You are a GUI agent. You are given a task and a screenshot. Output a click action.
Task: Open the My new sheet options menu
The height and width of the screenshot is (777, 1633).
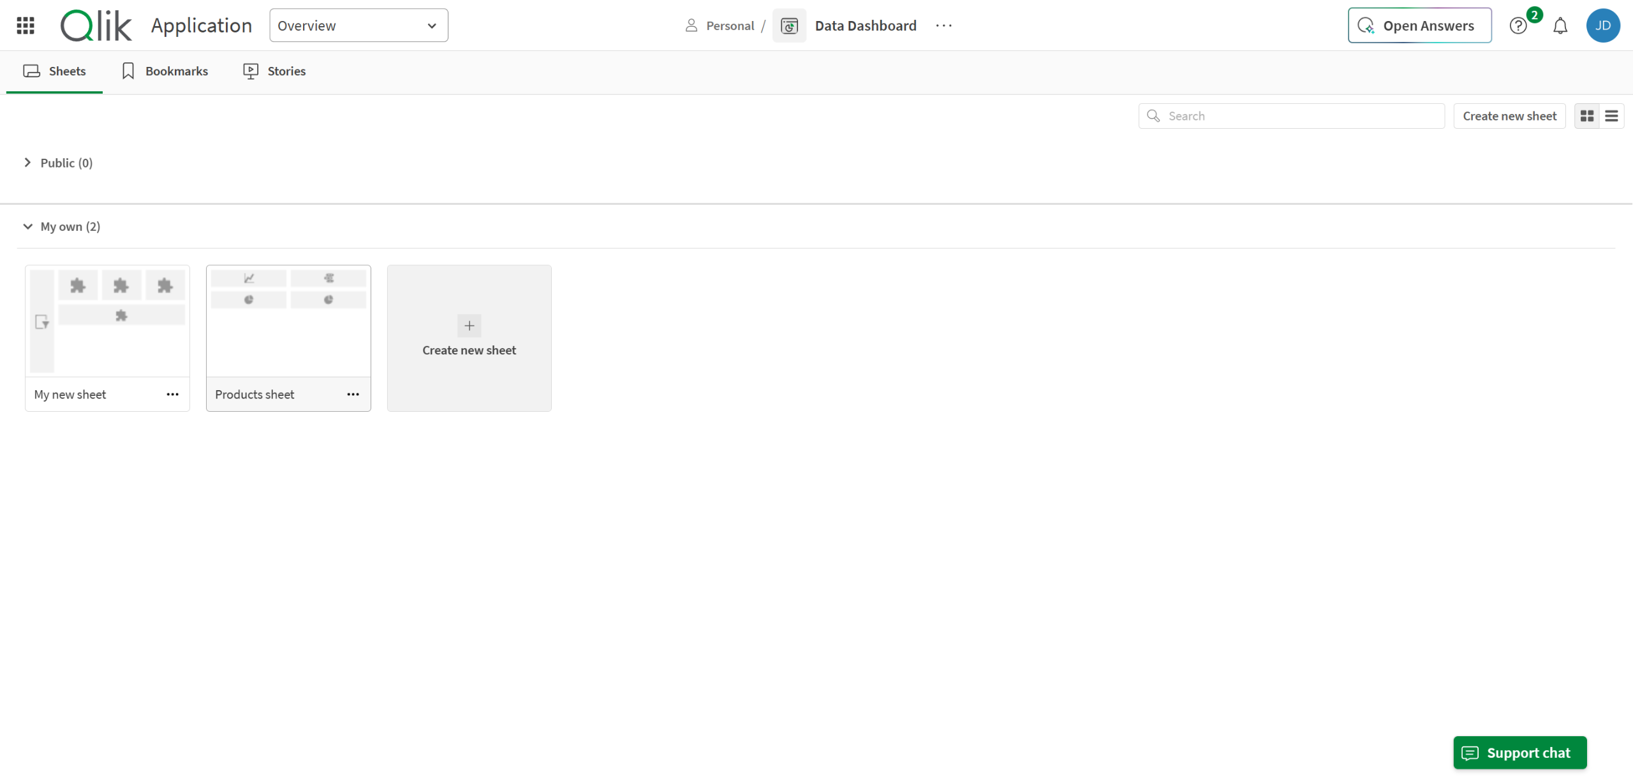(x=172, y=395)
